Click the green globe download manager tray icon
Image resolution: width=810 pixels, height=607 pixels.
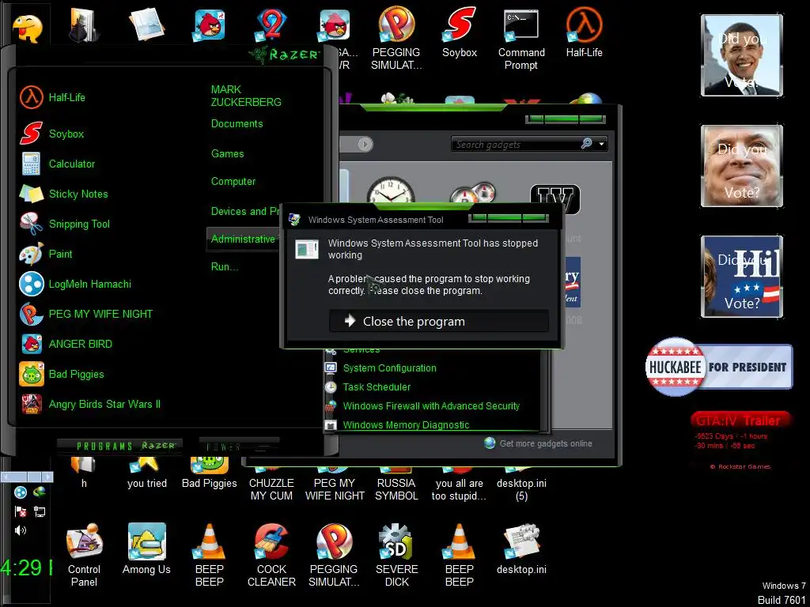pos(40,493)
